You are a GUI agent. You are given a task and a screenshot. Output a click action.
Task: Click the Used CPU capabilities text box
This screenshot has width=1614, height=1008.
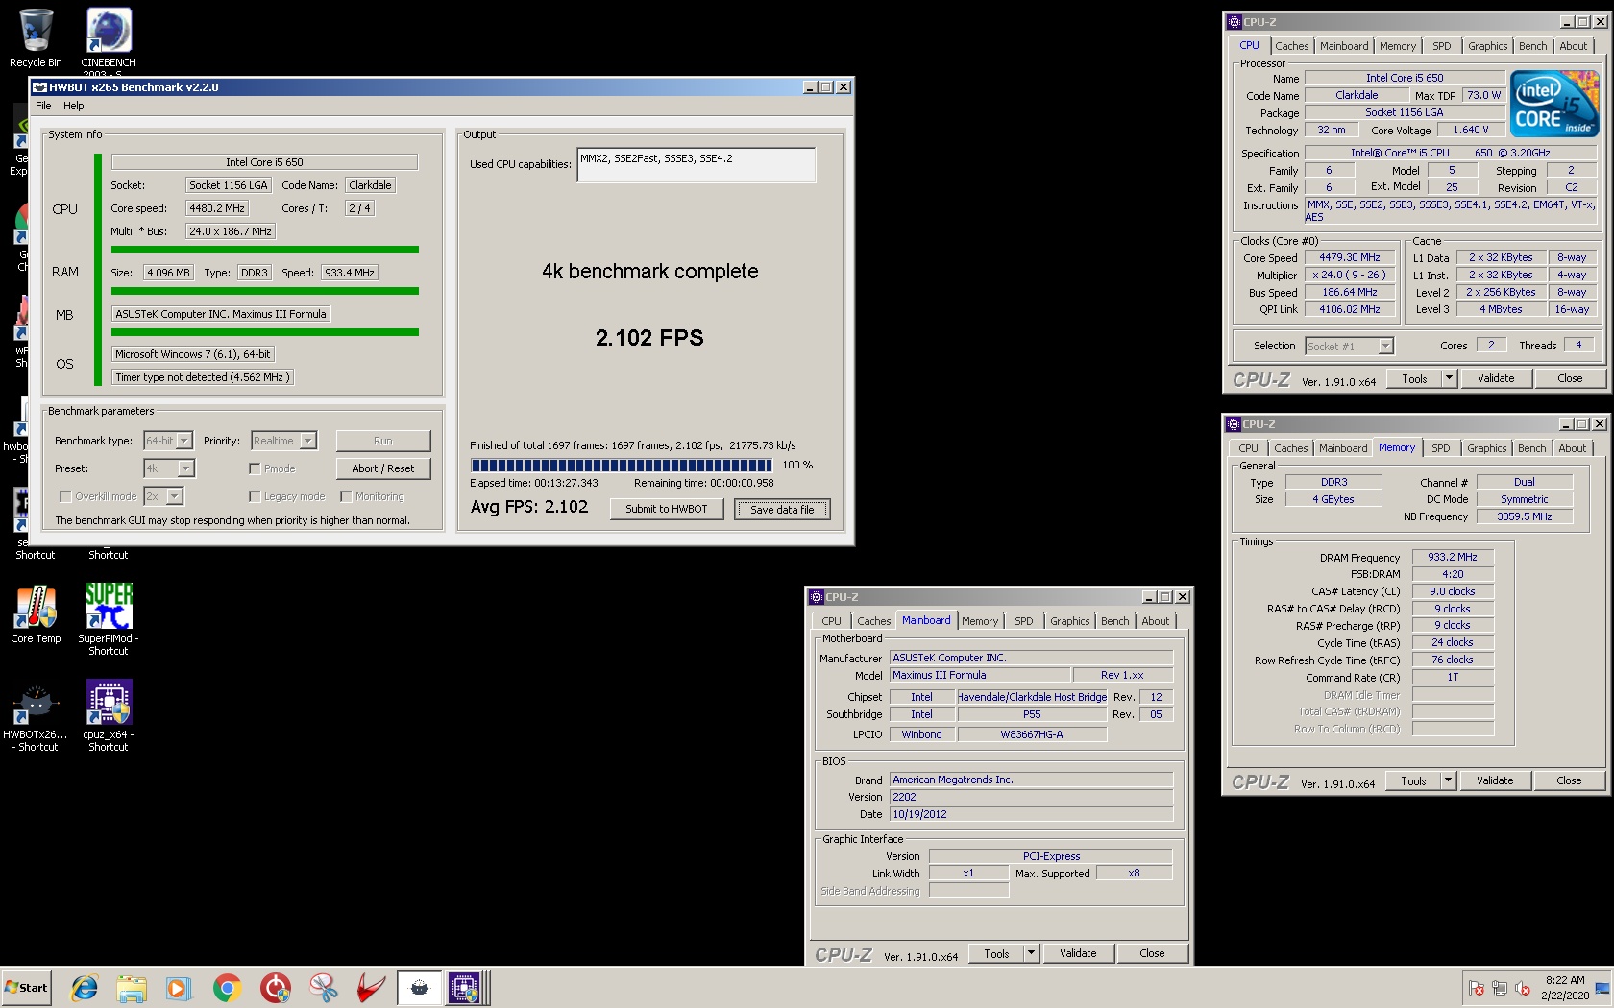697,165
